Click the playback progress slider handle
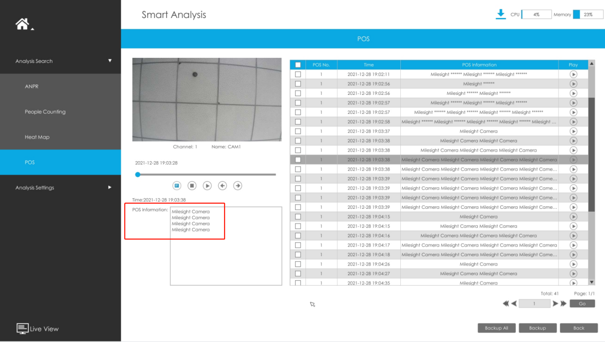Viewport: 605px width, 342px height. point(138,174)
